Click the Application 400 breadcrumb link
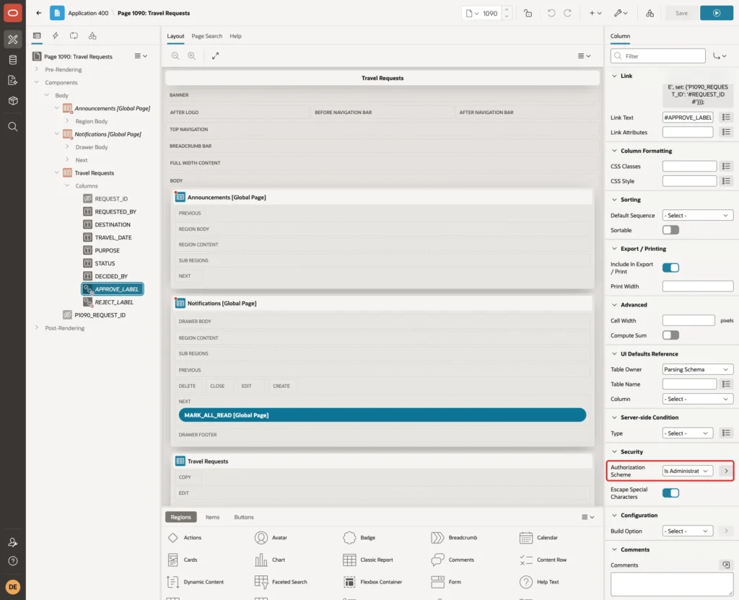The image size is (739, 600). click(x=88, y=13)
